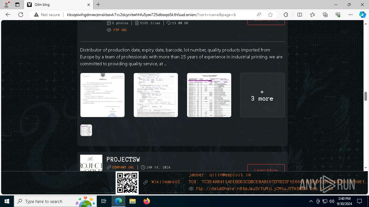
Task: Click the eye icon beside FTP URL
Action: click(109, 30)
